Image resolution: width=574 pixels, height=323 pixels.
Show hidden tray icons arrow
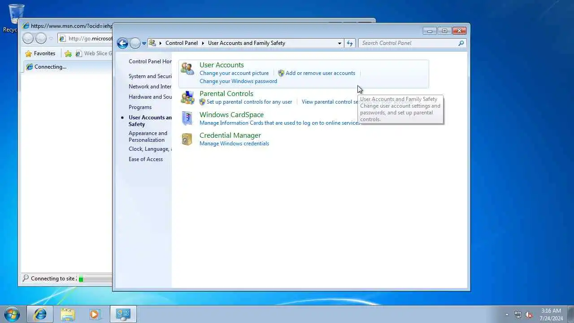pos(507,314)
